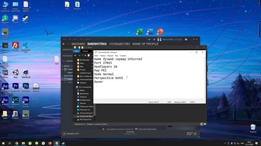This screenshot has width=261, height=146.
Task: Open PowerPoint desktop shortcut
Action: point(160,32)
